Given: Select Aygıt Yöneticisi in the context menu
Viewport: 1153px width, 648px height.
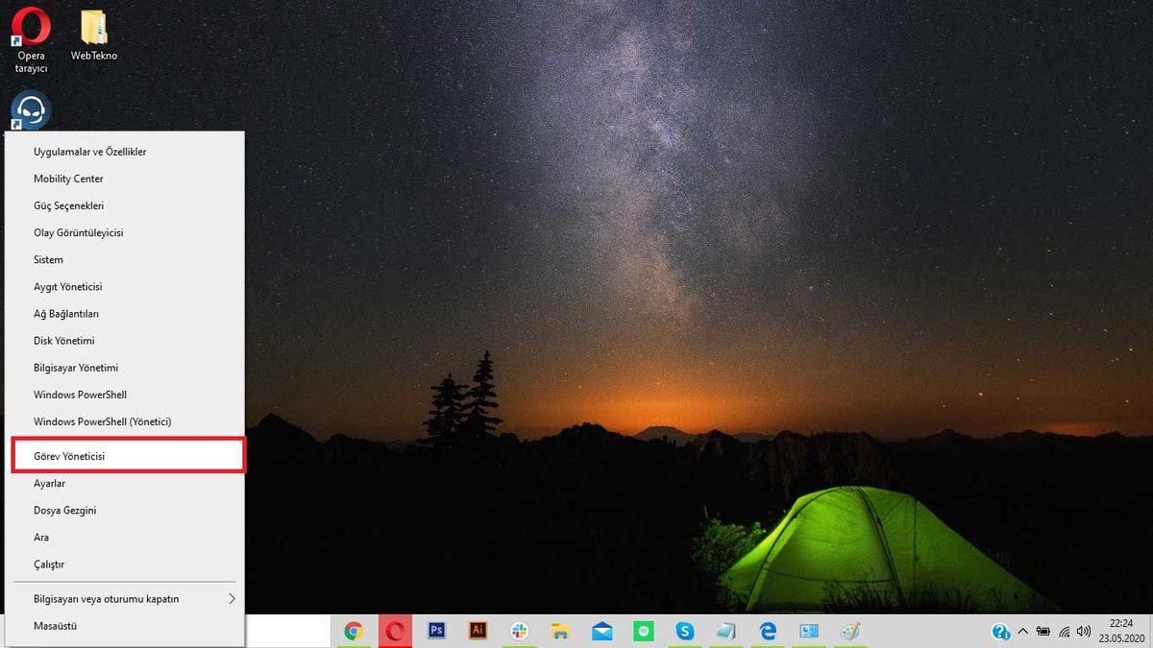Looking at the screenshot, I should [x=67, y=286].
